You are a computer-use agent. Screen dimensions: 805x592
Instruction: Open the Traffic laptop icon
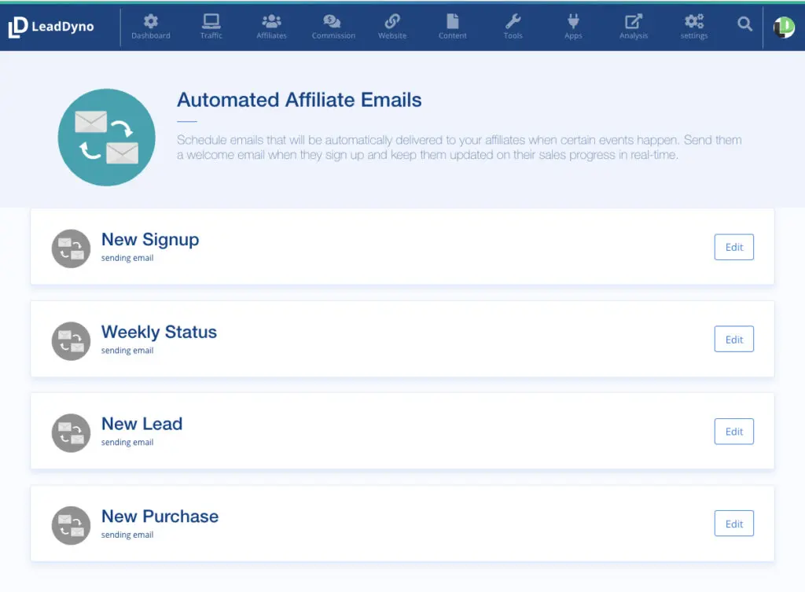(211, 22)
